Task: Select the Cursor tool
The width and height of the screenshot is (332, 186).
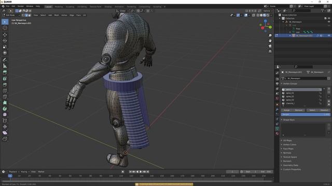Action: point(5,28)
